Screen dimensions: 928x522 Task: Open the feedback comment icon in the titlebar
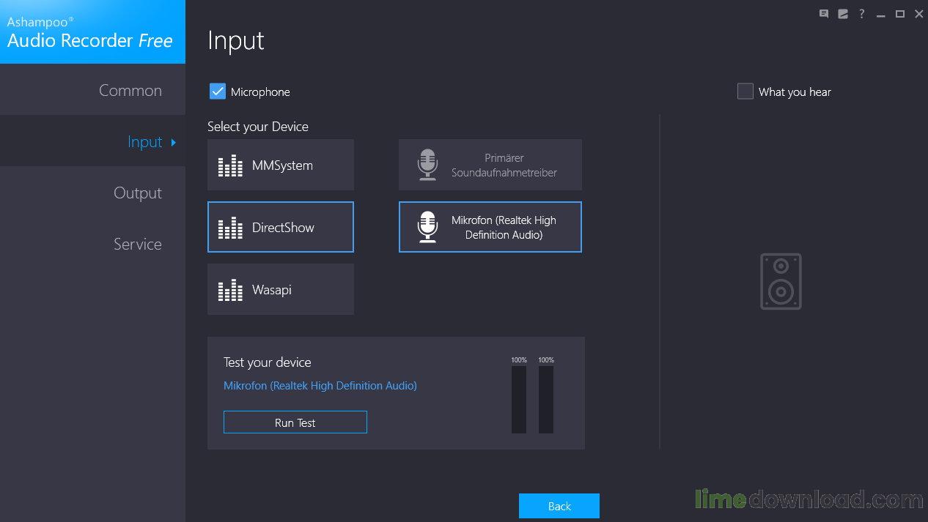823,13
